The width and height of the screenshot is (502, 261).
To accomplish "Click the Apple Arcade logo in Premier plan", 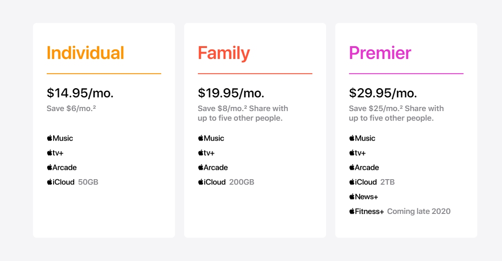I will pyautogui.click(x=364, y=167).
